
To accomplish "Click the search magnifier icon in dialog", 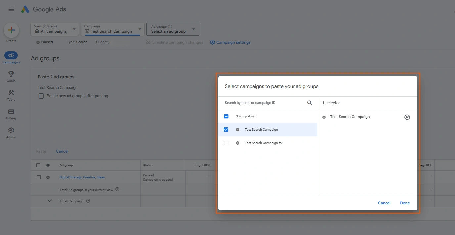I will (310, 103).
